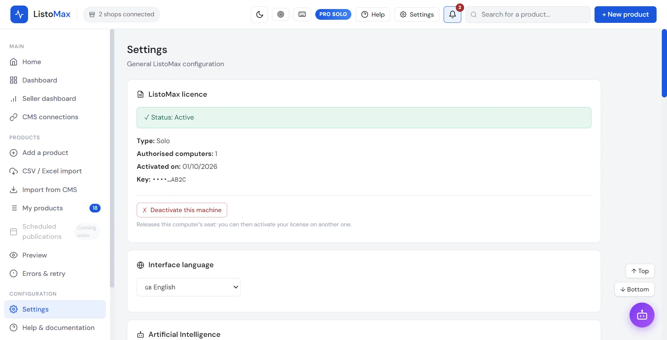Focus the product search field
This screenshot has height=340, width=667.
tap(528, 15)
